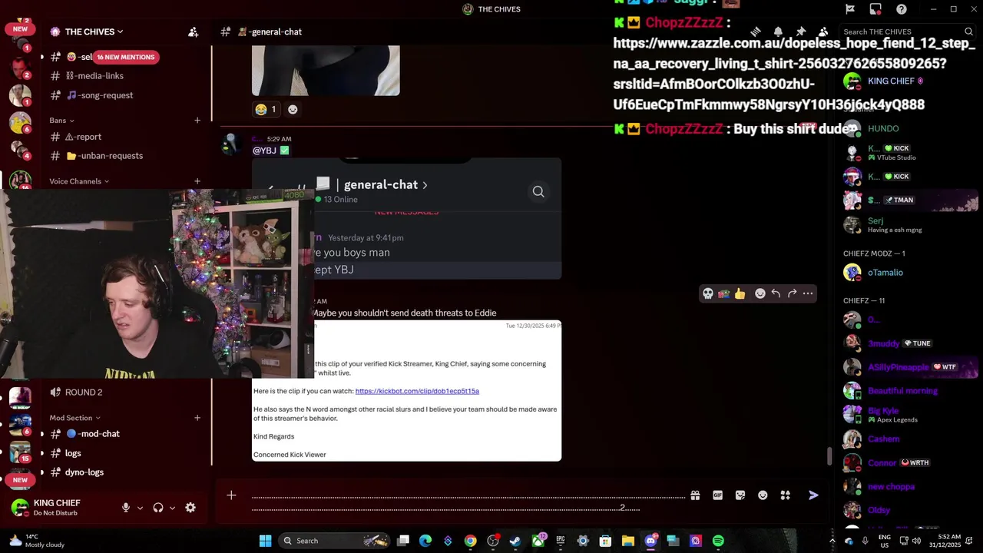
Task: Toggle headphones deafen in user panel
Action: pyautogui.click(x=158, y=508)
